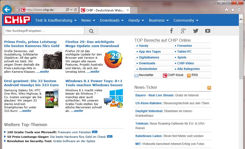Open '50 Preis-Leistungs-Sieger' link
Screen dimensions: 245x149
(x=56, y=137)
